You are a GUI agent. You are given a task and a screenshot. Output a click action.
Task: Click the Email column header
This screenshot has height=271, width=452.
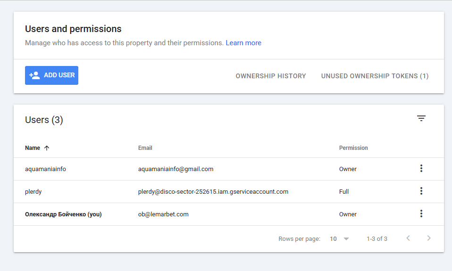(145, 148)
